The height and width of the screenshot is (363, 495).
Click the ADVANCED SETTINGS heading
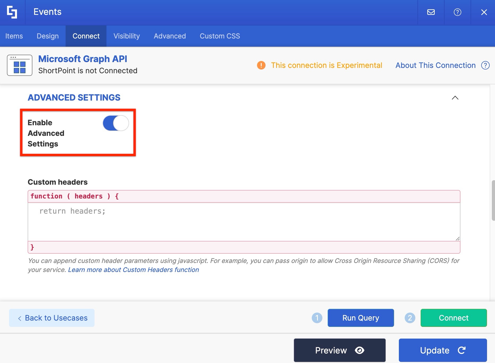coord(74,98)
